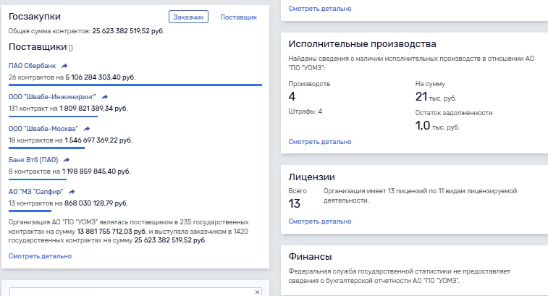Image resolution: width=548 pixels, height=296 pixels.
Task: Click blue progress bar under ПАО Сбербанк
Action: pos(135,85)
